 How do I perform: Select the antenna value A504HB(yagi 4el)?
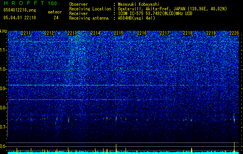136,18
